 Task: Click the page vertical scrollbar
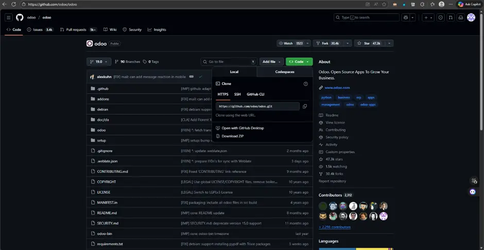click(482, 71)
